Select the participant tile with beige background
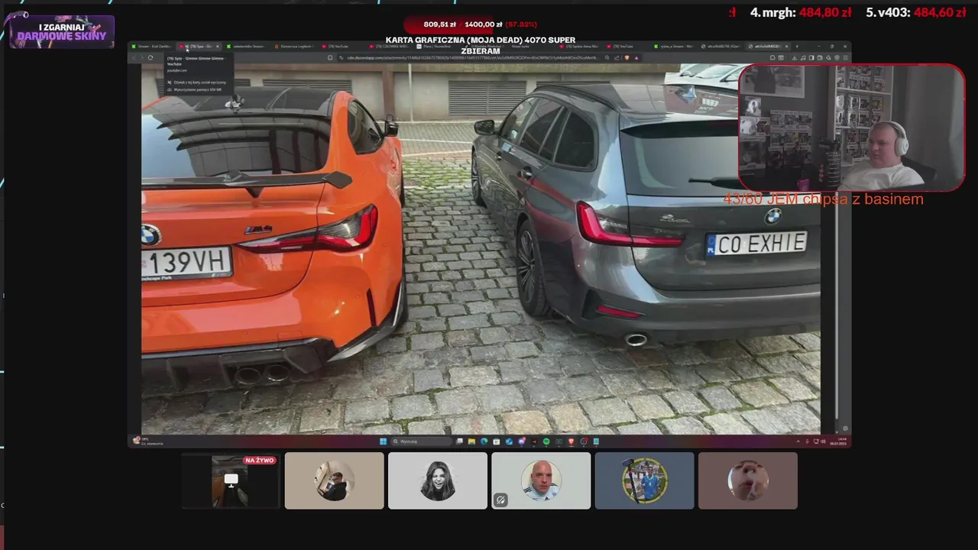This screenshot has width=978, height=550. [x=334, y=480]
